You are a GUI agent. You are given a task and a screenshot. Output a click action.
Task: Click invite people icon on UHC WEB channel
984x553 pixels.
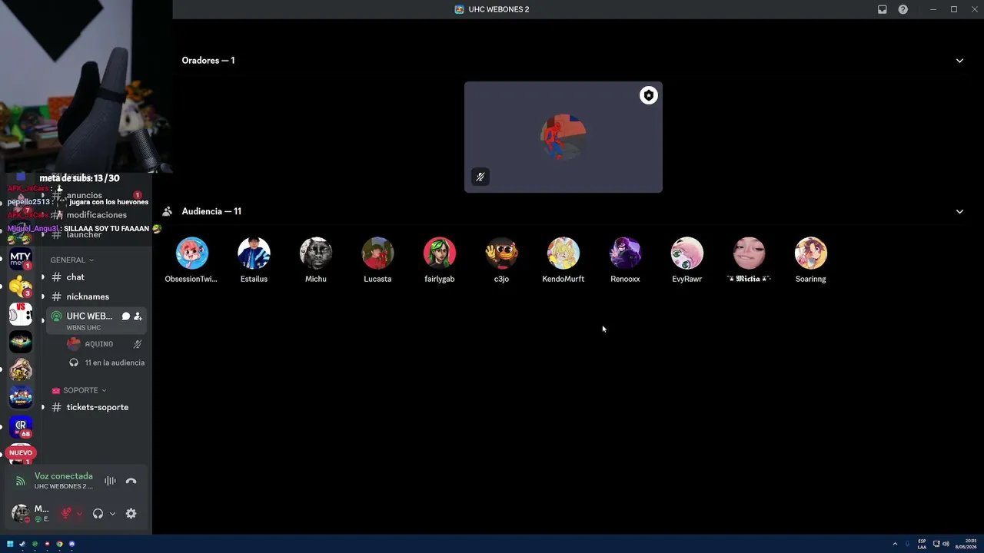(x=138, y=316)
